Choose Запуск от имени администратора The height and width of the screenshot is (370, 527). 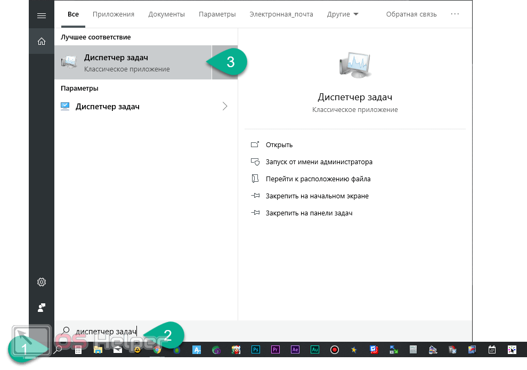coord(319,162)
